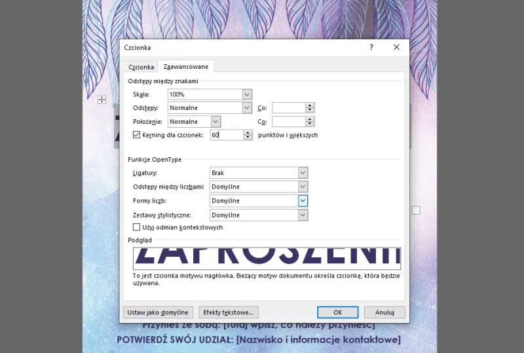This screenshot has height=353, width=524.
Task: Select the Zaawansowane tab
Action: [186, 67]
